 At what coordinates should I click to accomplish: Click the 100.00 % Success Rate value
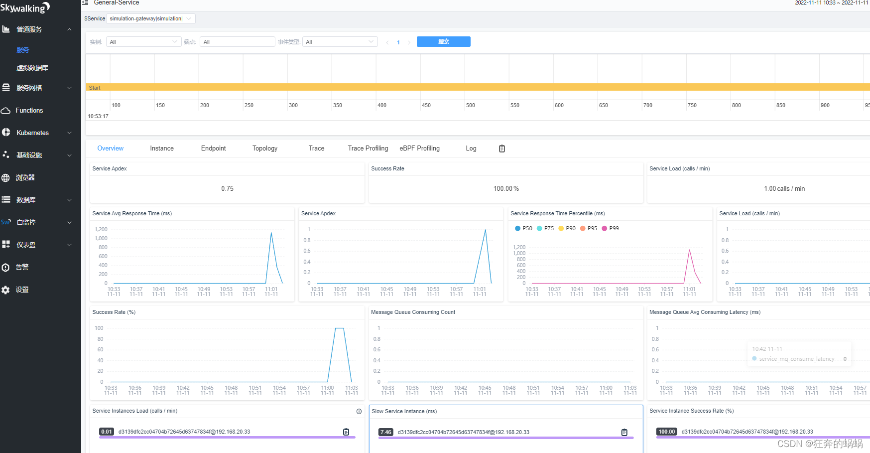tap(506, 189)
